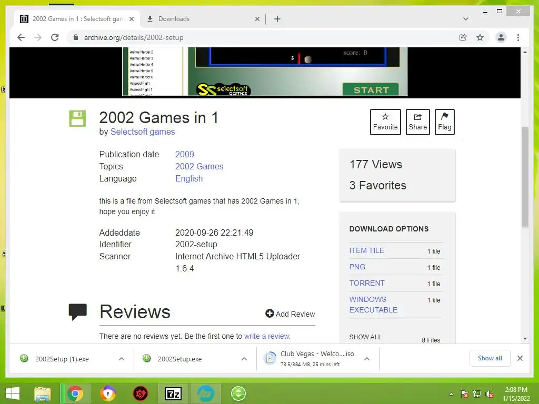Open the 2009 publication date link
The width and height of the screenshot is (539, 404).
pos(185,154)
